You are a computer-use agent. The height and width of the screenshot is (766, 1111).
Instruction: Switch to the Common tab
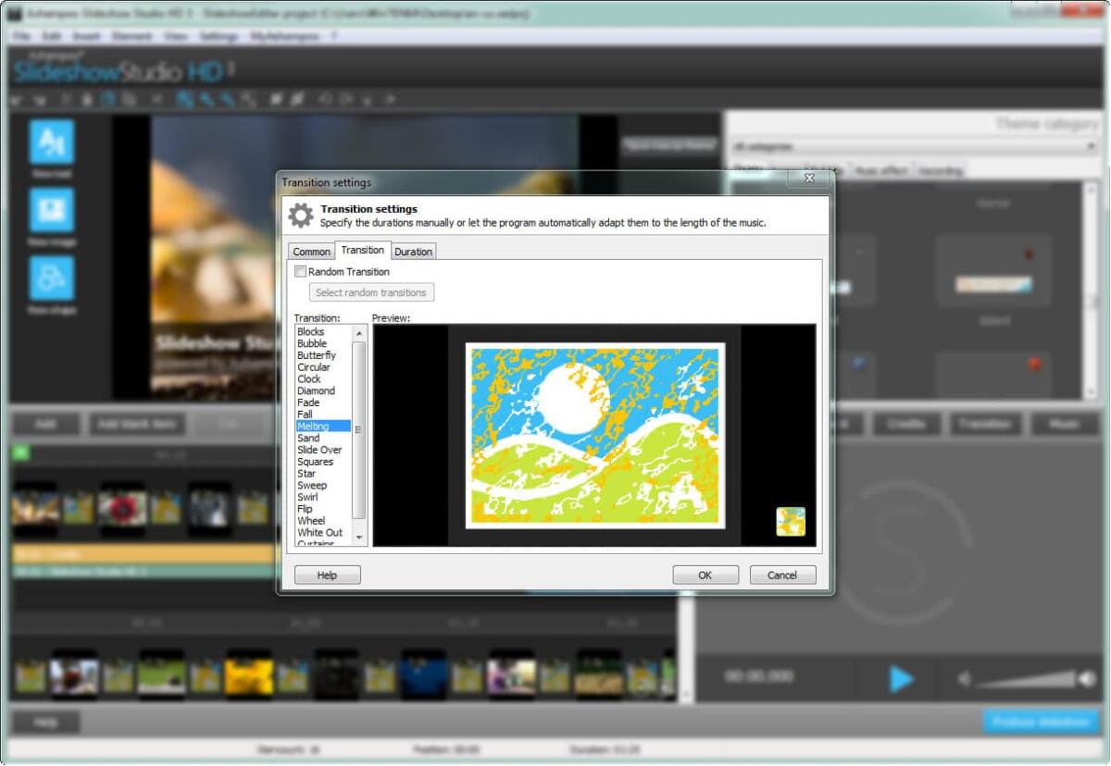tap(311, 251)
